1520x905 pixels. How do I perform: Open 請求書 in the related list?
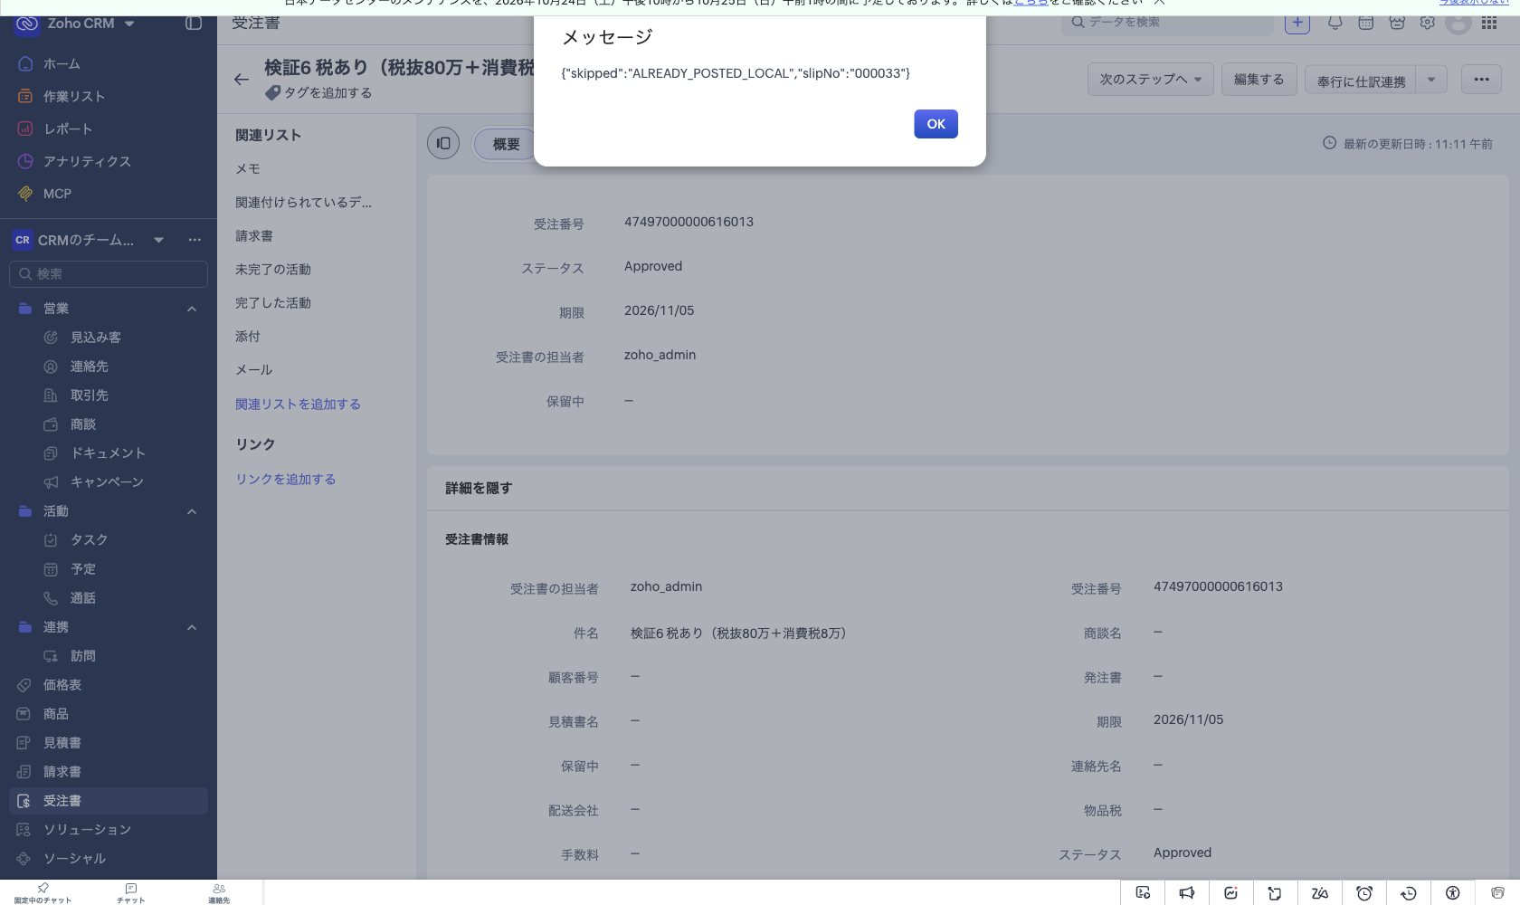point(254,236)
